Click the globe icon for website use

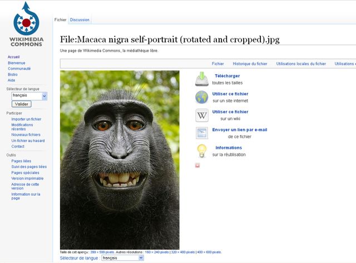tap(201, 97)
